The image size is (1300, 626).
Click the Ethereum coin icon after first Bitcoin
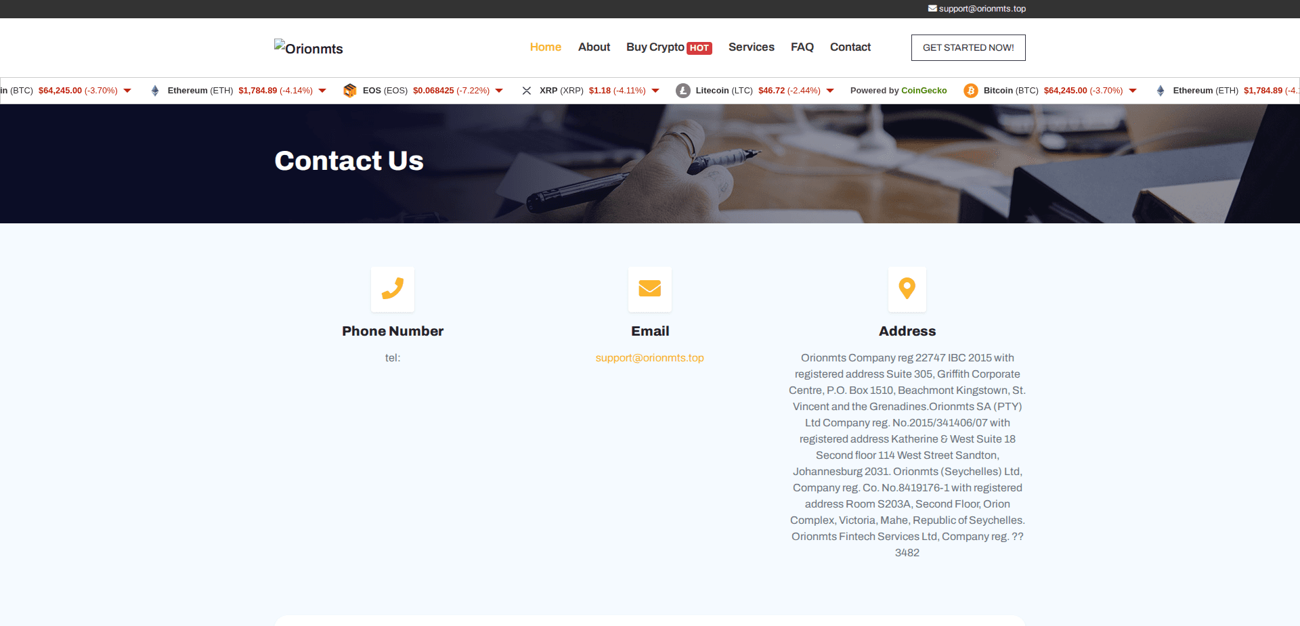(x=155, y=91)
